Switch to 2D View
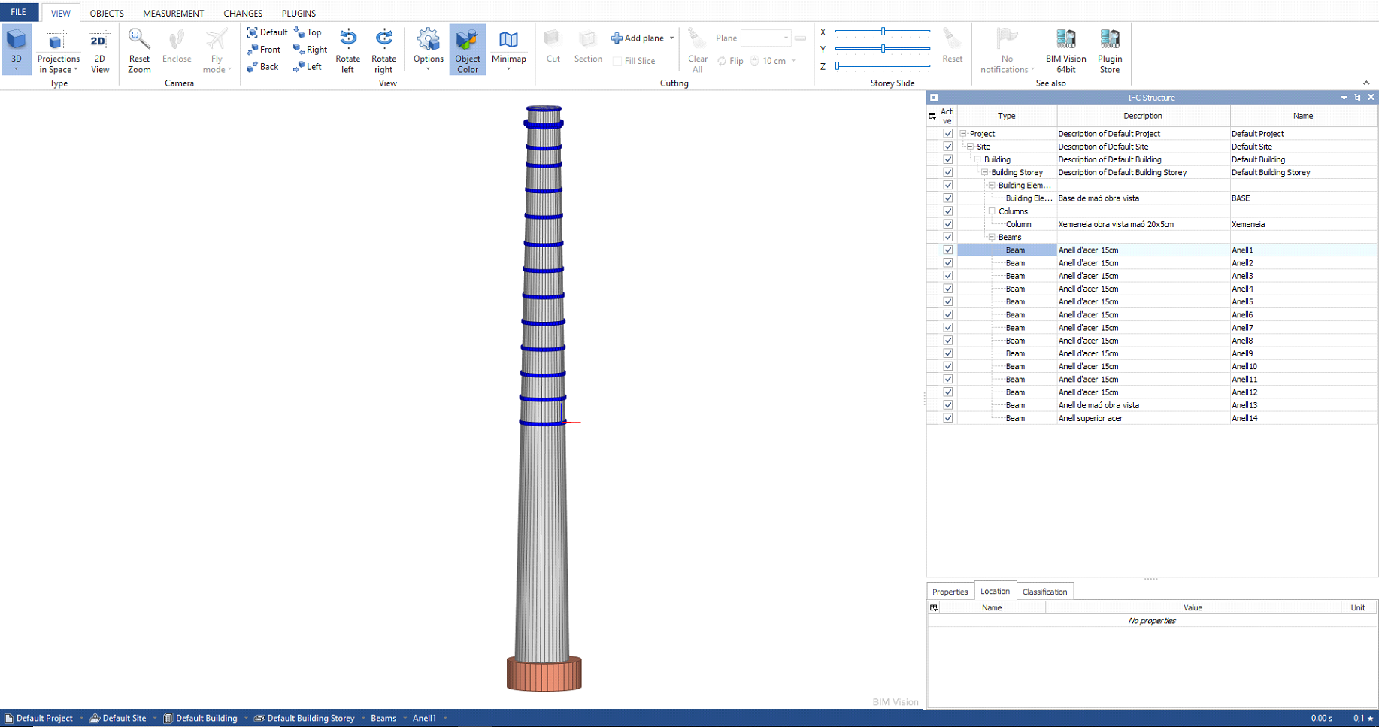Image resolution: width=1379 pixels, height=727 pixels. [x=99, y=51]
